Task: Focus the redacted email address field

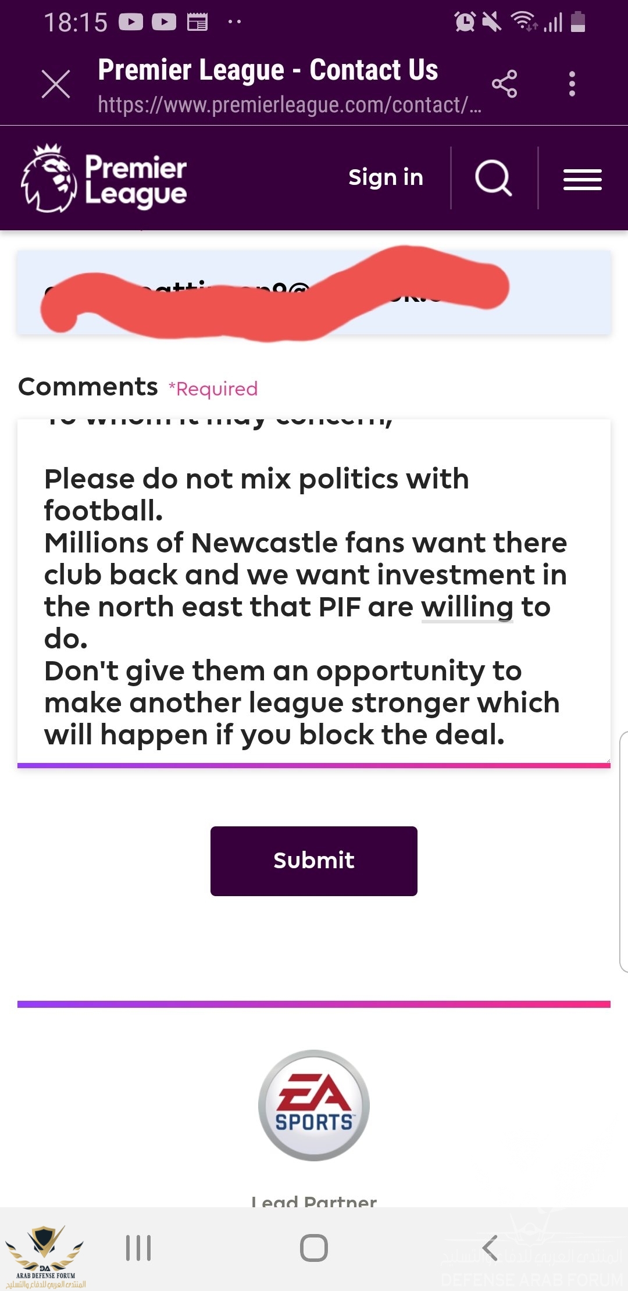Action: tap(314, 293)
